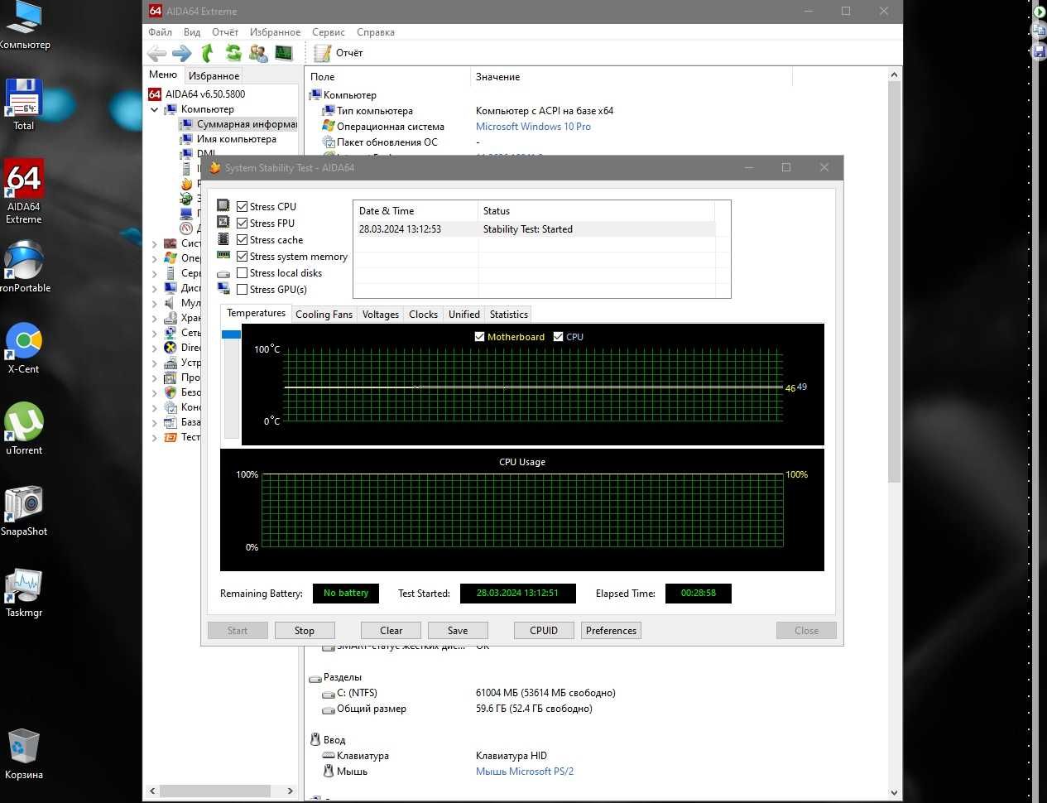
Task: Click the CPU chip icon beside Stress CPU
Action: coord(223,205)
